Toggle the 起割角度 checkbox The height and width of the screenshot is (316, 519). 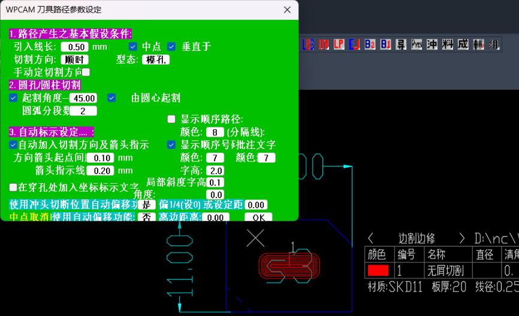[13, 98]
